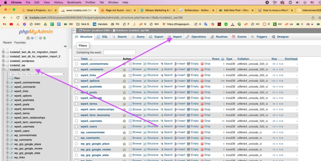This screenshot has width=321, height=161.
Task: Click Browse for wpw5_posts table
Action: point(135,92)
